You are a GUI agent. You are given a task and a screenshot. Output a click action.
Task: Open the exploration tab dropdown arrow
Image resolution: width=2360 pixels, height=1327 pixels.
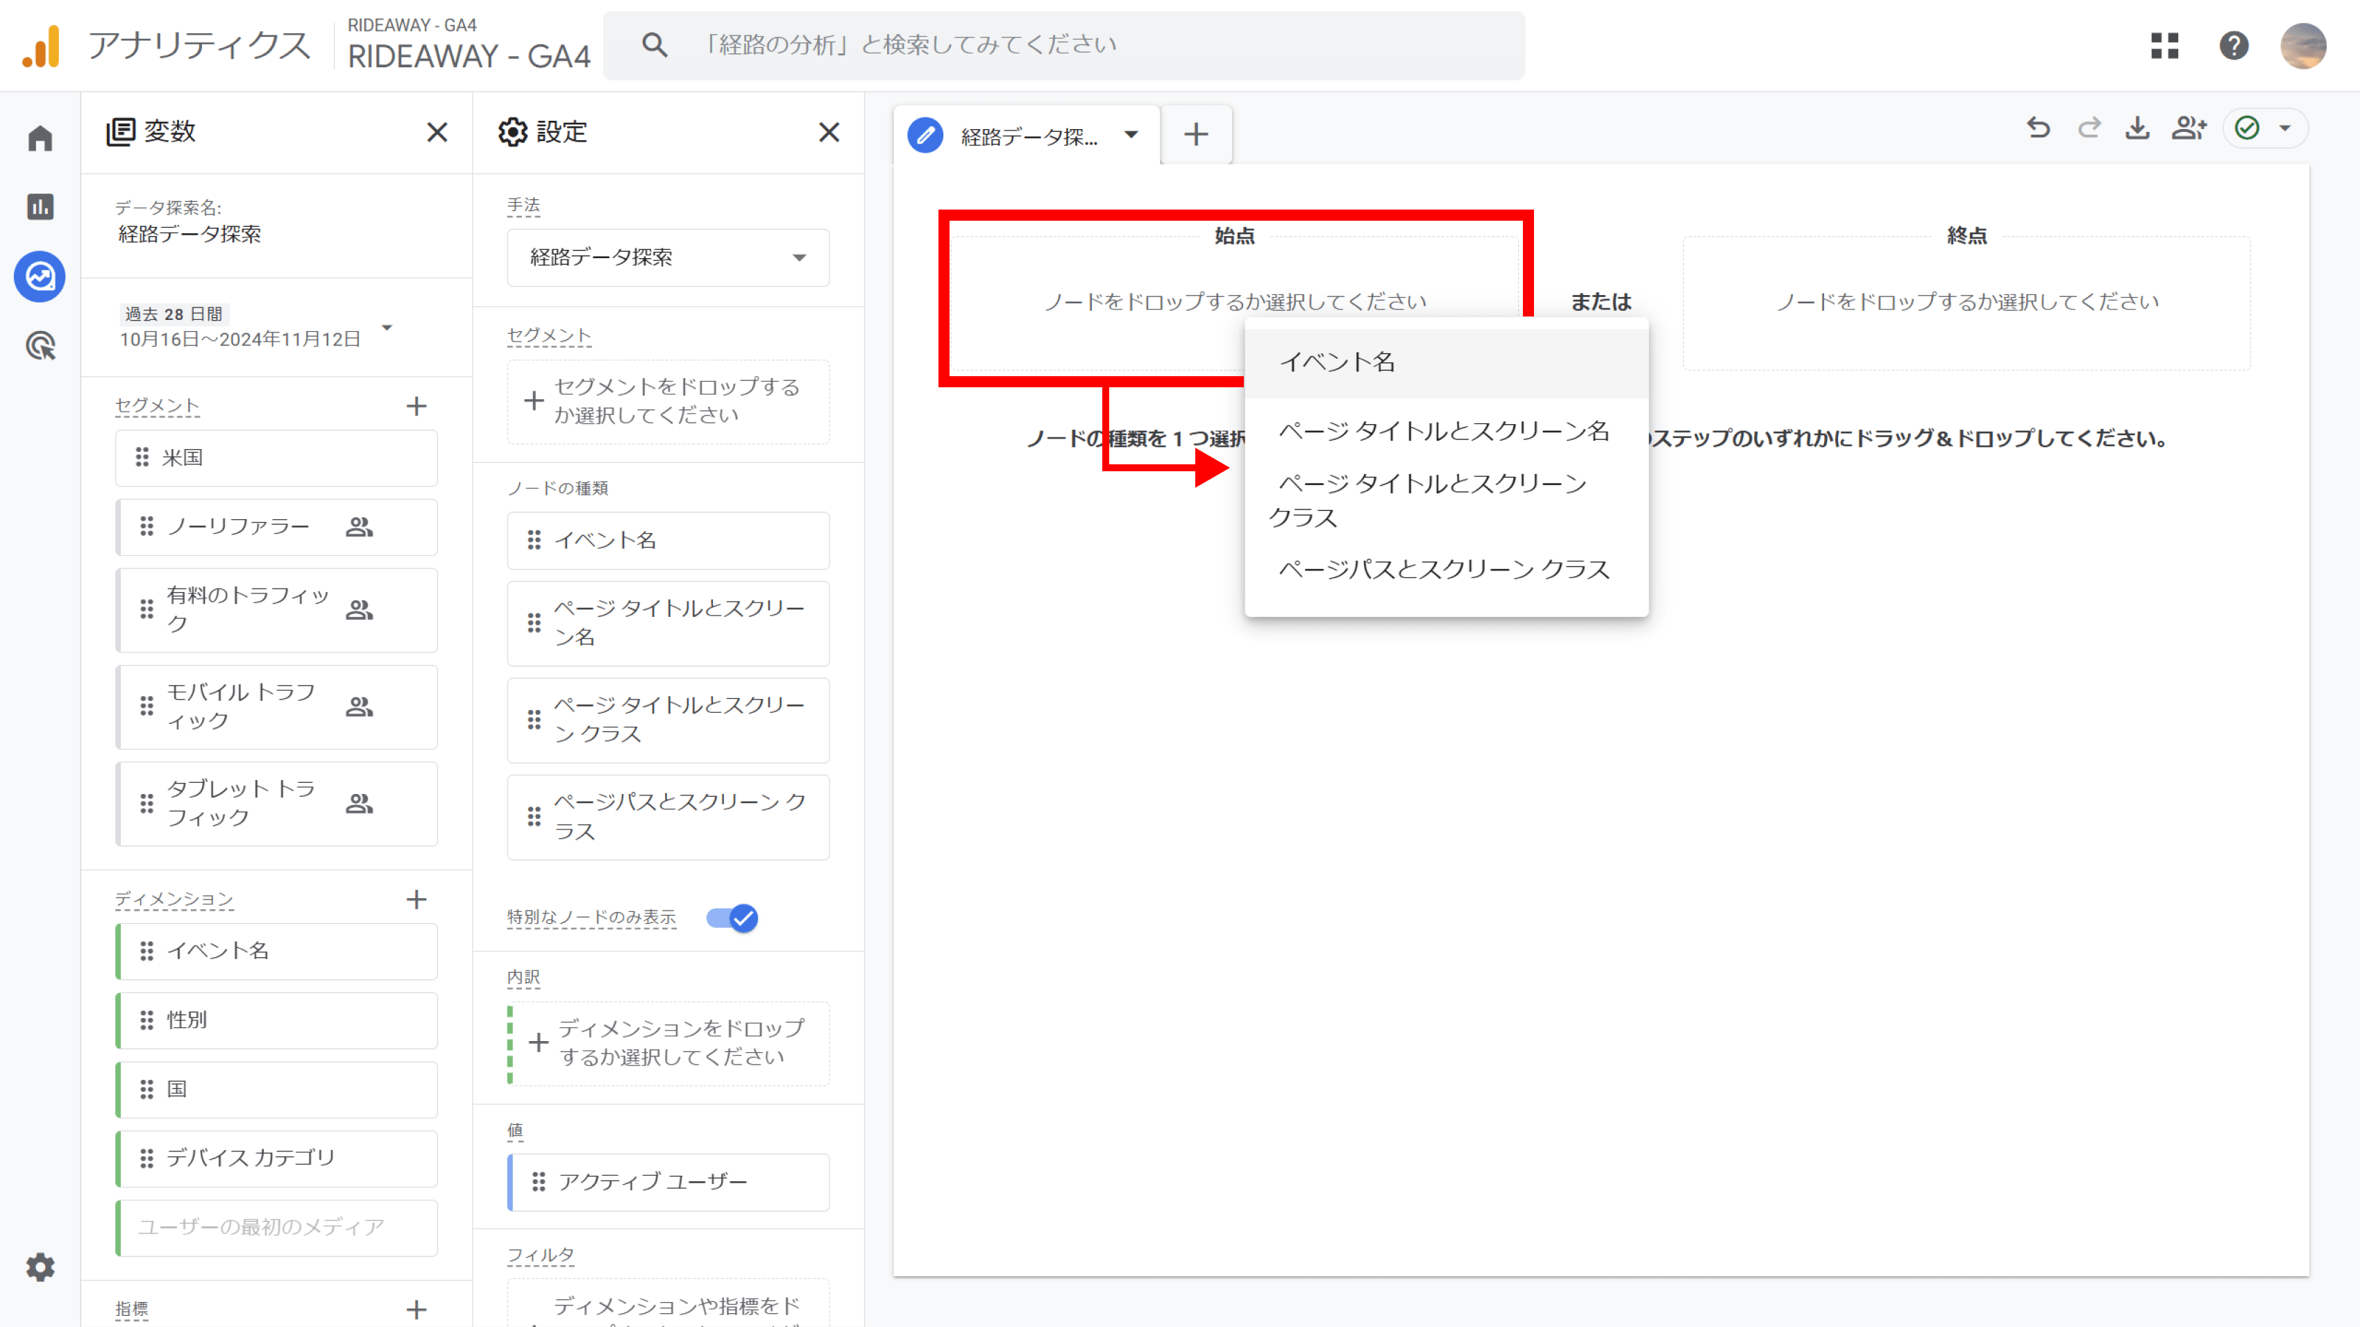(1131, 135)
